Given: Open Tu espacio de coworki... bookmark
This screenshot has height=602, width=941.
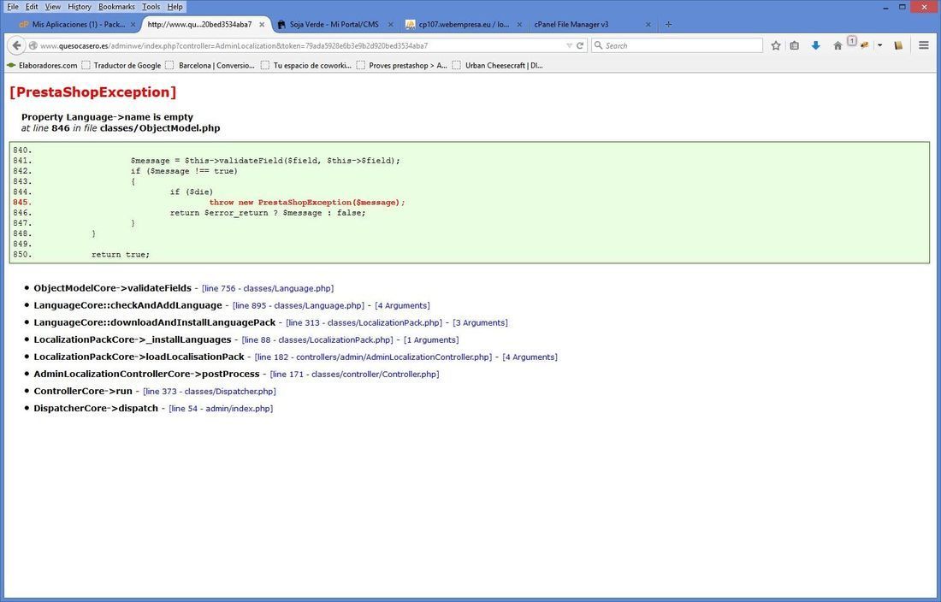Looking at the screenshot, I should click(x=306, y=65).
